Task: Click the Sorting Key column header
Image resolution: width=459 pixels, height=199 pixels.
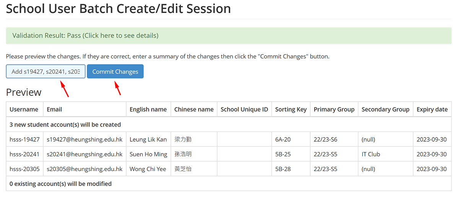Action: click(291, 109)
